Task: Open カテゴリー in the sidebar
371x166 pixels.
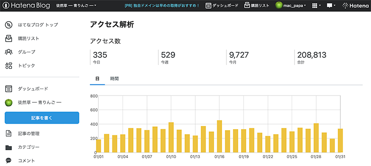Action: pos(29,148)
